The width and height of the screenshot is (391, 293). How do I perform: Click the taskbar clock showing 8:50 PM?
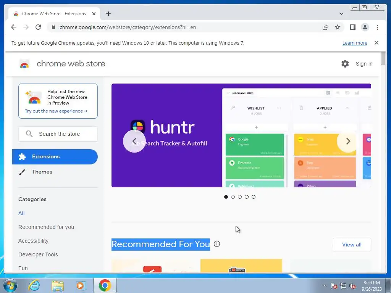(x=372, y=286)
